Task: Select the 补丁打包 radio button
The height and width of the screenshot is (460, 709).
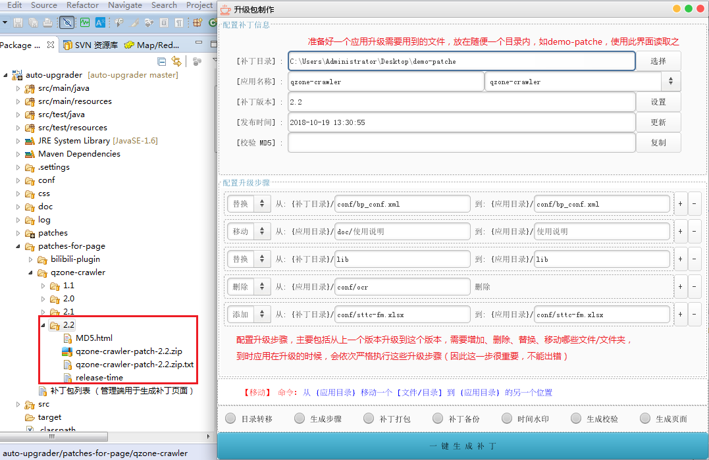Action: [369, 419]
